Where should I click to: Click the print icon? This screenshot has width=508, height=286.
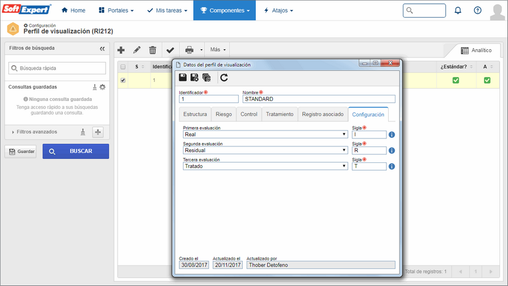[x=189, y=50]
